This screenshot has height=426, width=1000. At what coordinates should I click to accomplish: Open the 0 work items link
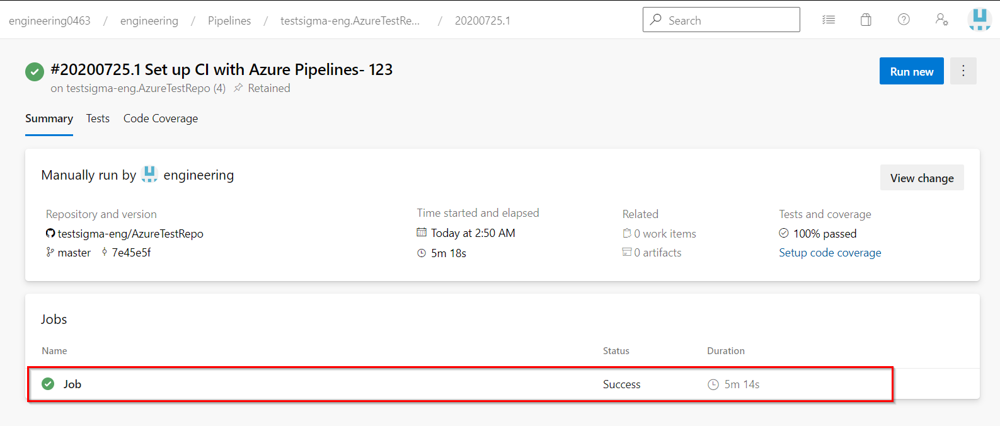tap(665, 234)
